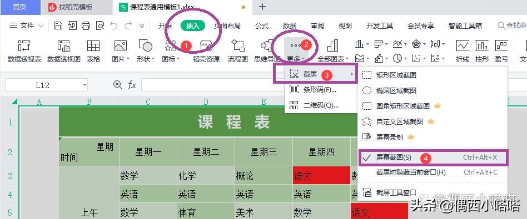Expand the 截屏 submenu entry

pyautogui.click(x=321, y=74)
